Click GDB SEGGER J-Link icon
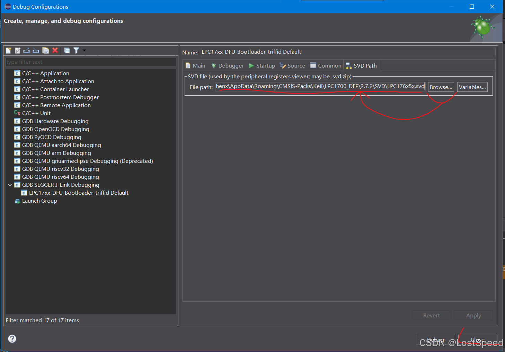The image size is (505, 352). (x=17, y=185)
